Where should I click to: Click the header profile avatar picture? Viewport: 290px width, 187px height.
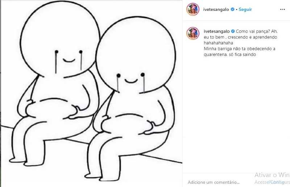tap(193, 9)
